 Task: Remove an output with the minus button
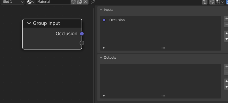[x=226, y=72]
